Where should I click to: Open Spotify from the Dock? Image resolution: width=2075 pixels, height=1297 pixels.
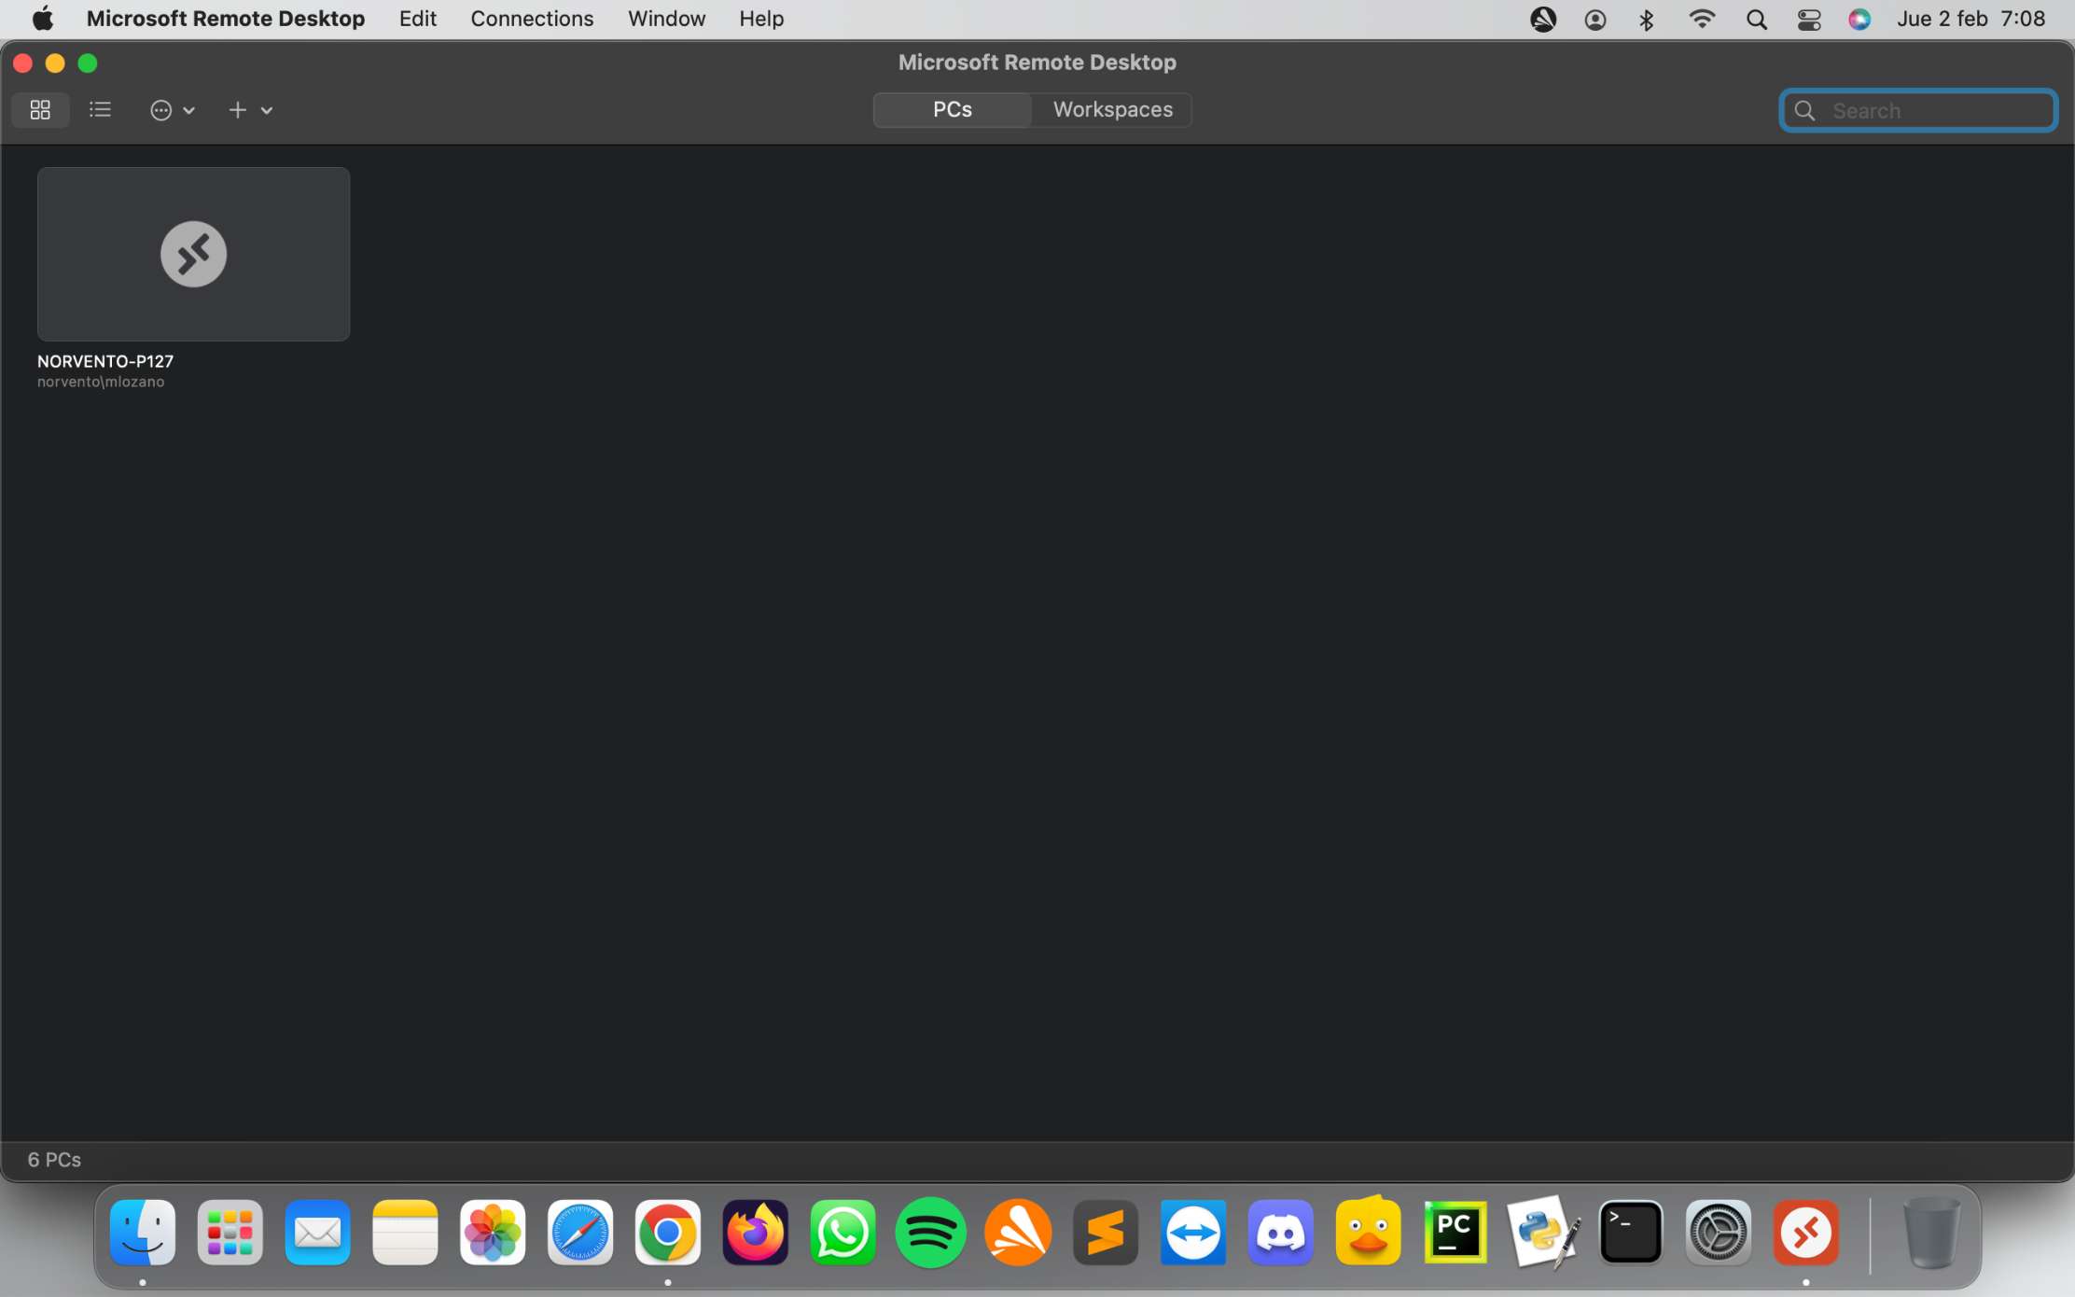point(930,1233)
